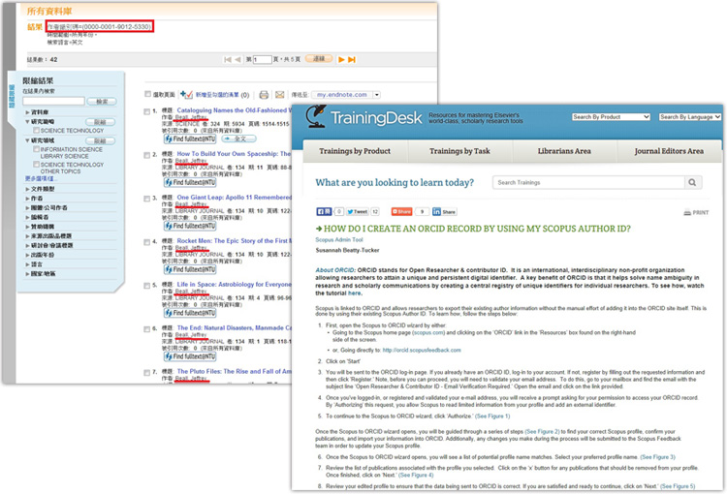Image resolution: width=727 pixels, height=494 pixels.
Task: Click refine button beside 研究範疇
Action: point(100,122)
